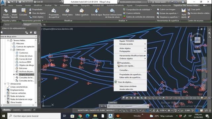Open Microsoft Edge from the taskbar
212x119 pixels.
click(87, 116)
